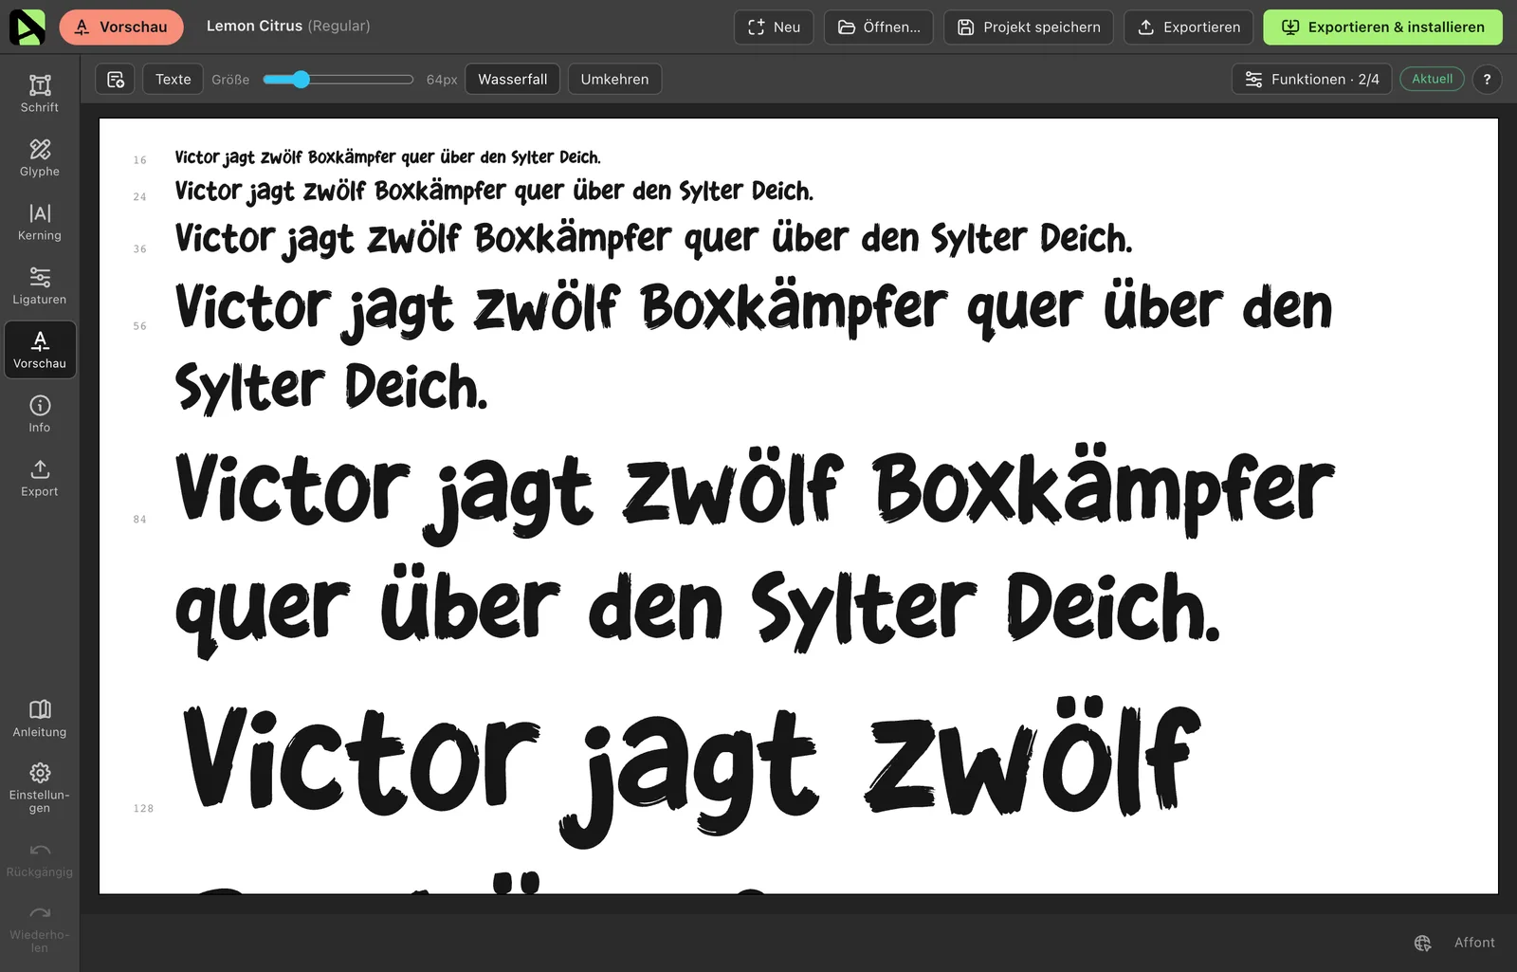Go to the Kerning section
This screenshot has height=972, width=1517.
click(x=40, y=222)
